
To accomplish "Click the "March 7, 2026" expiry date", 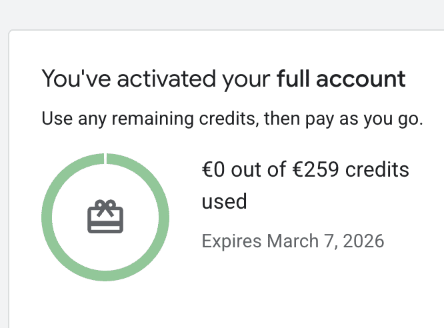I will 325,241.
